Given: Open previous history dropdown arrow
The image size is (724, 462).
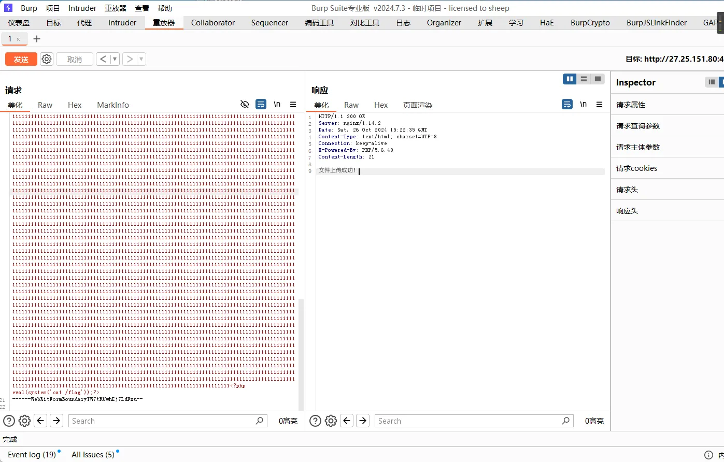Looking at the screenshot, I should coord(115,59).
